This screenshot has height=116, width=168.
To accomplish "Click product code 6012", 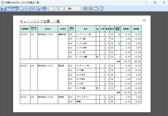I will pos(70,66).
